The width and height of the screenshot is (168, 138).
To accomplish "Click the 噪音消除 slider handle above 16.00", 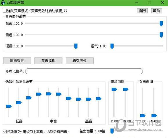I will (126, 89).
